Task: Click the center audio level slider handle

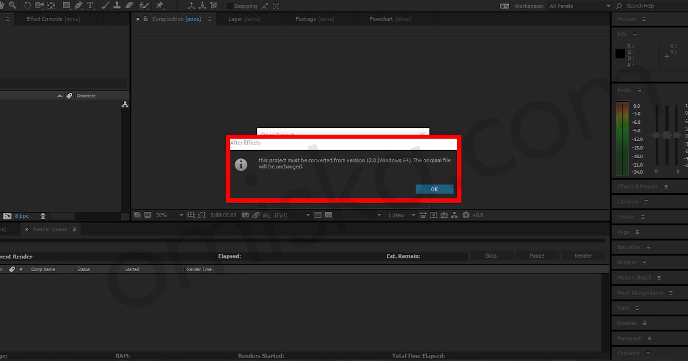Action: [666, 135]
